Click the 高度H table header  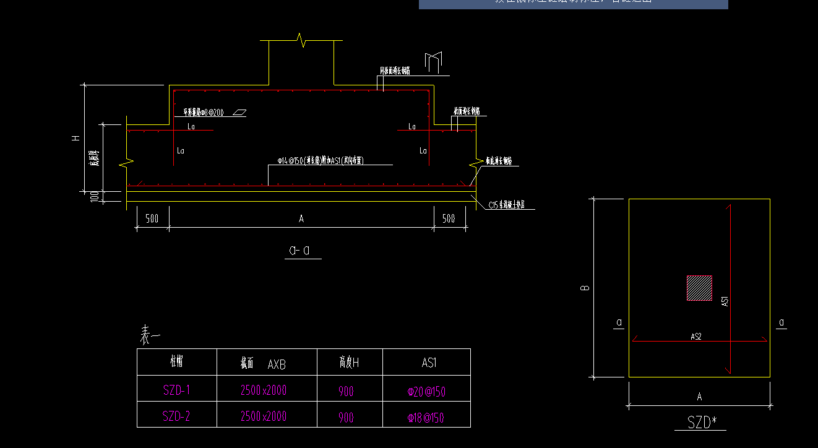click(349, 363)
